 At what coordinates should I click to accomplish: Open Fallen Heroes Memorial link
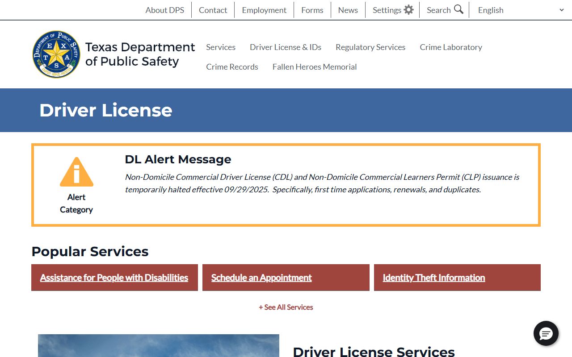tap(315, 66)
